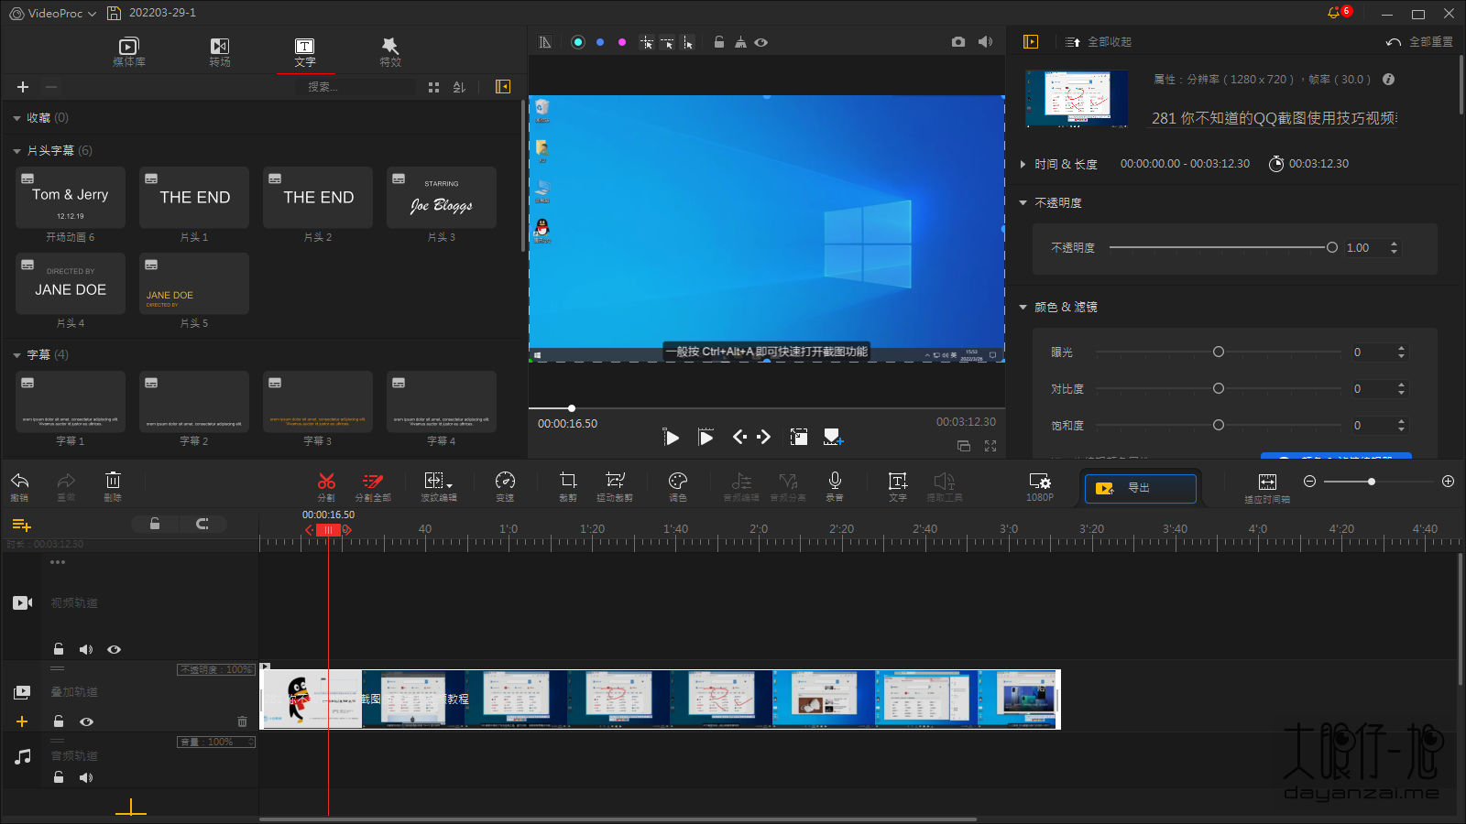Toggle the preview toolbar lock icon

pos(719,42)
